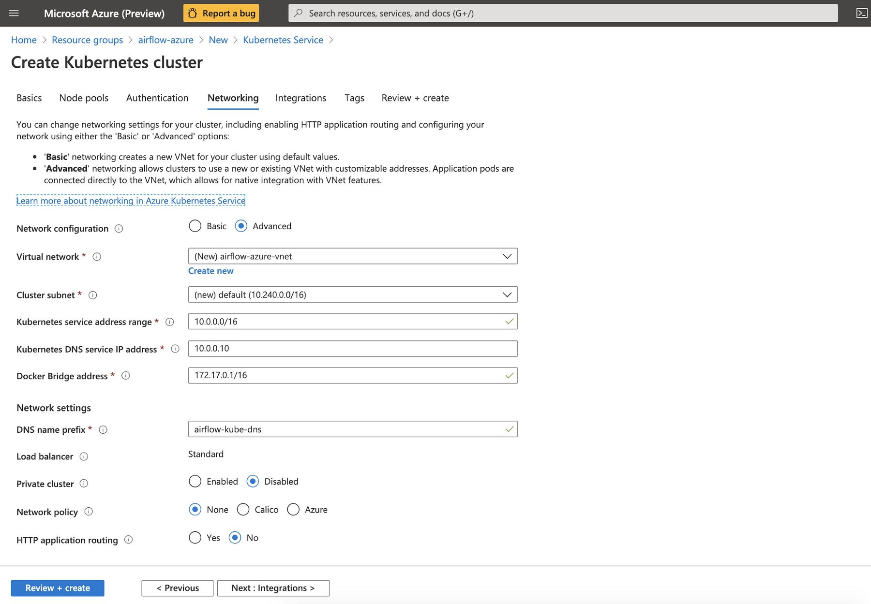
Task: Click the DNS name prefix field
Action: [x=346, y=429]
